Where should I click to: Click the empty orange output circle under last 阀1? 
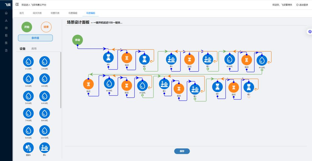[x=249, y=97]
